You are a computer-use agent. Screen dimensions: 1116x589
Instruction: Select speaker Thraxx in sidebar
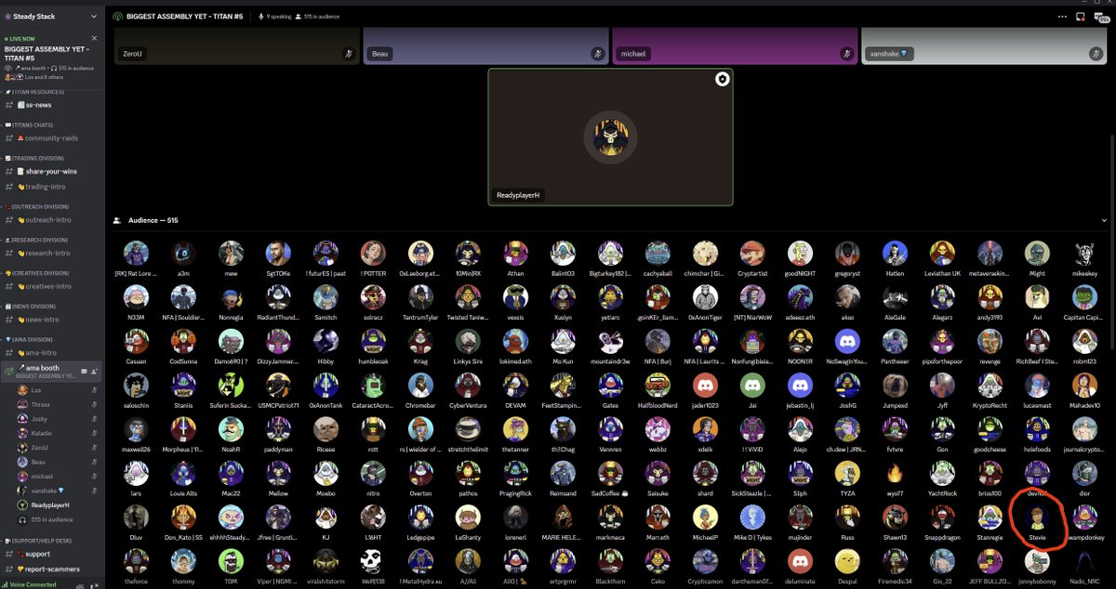58,404
